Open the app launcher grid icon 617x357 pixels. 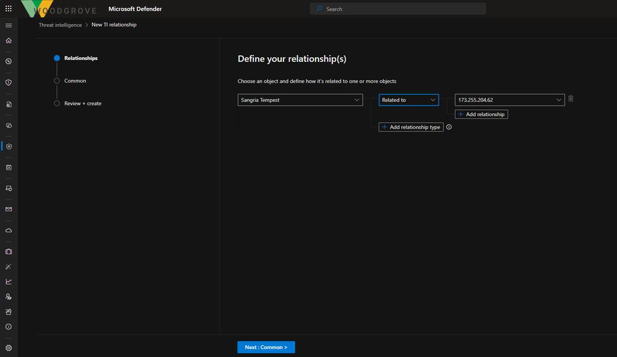coord(8,8)
